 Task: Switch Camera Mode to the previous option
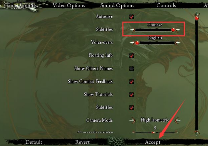pyautogui.click(x=132, y=120)
